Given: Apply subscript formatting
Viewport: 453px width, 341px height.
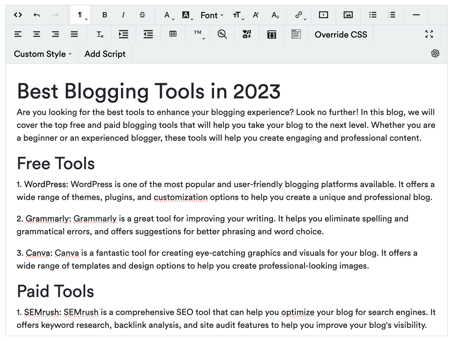Looking at the screenshot, I should (x=275, y=15).
